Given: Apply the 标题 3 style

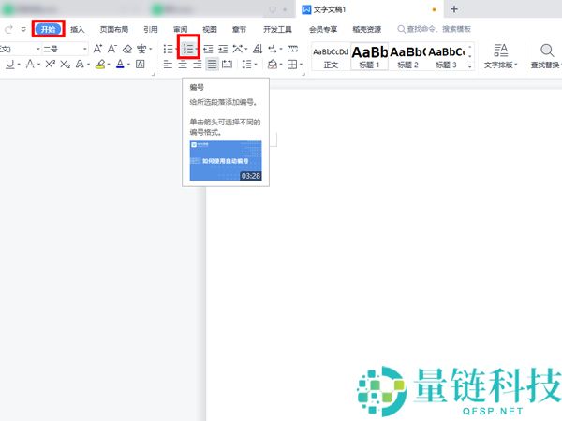Looking at the screenshot, I should (446, 57).
